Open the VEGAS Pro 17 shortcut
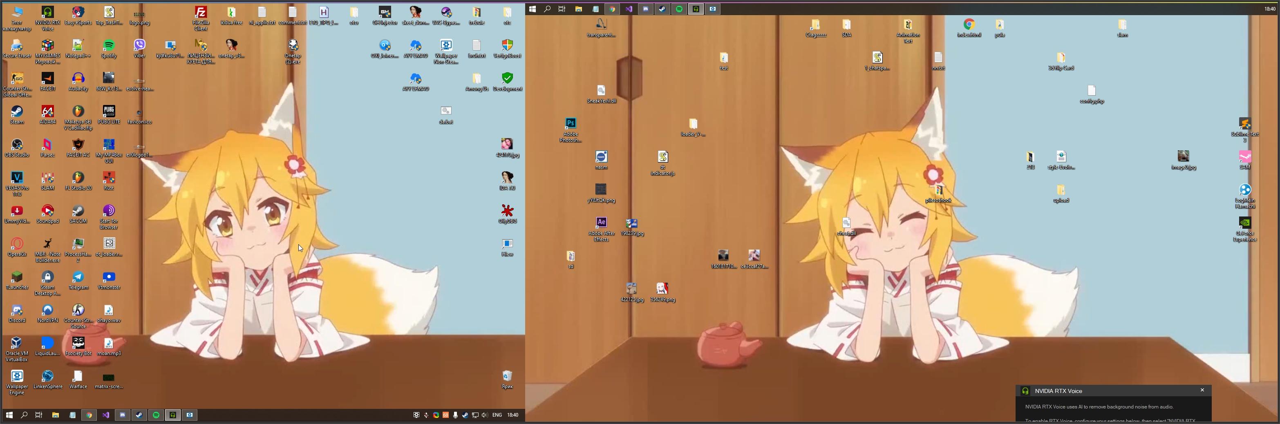1280x424 pixels. pos(17,178)
